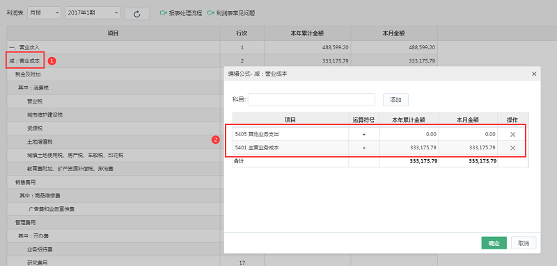Click the 确定 button

tap(494, 243)
